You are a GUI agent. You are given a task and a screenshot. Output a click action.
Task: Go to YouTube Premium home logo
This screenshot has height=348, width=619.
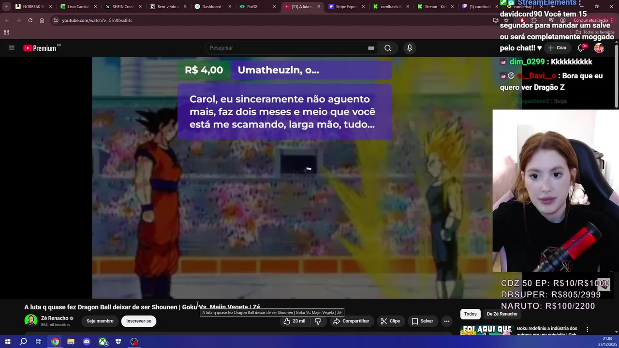(40, 48)
